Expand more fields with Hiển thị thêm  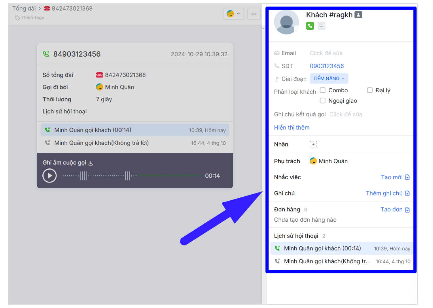coord(291,128)
